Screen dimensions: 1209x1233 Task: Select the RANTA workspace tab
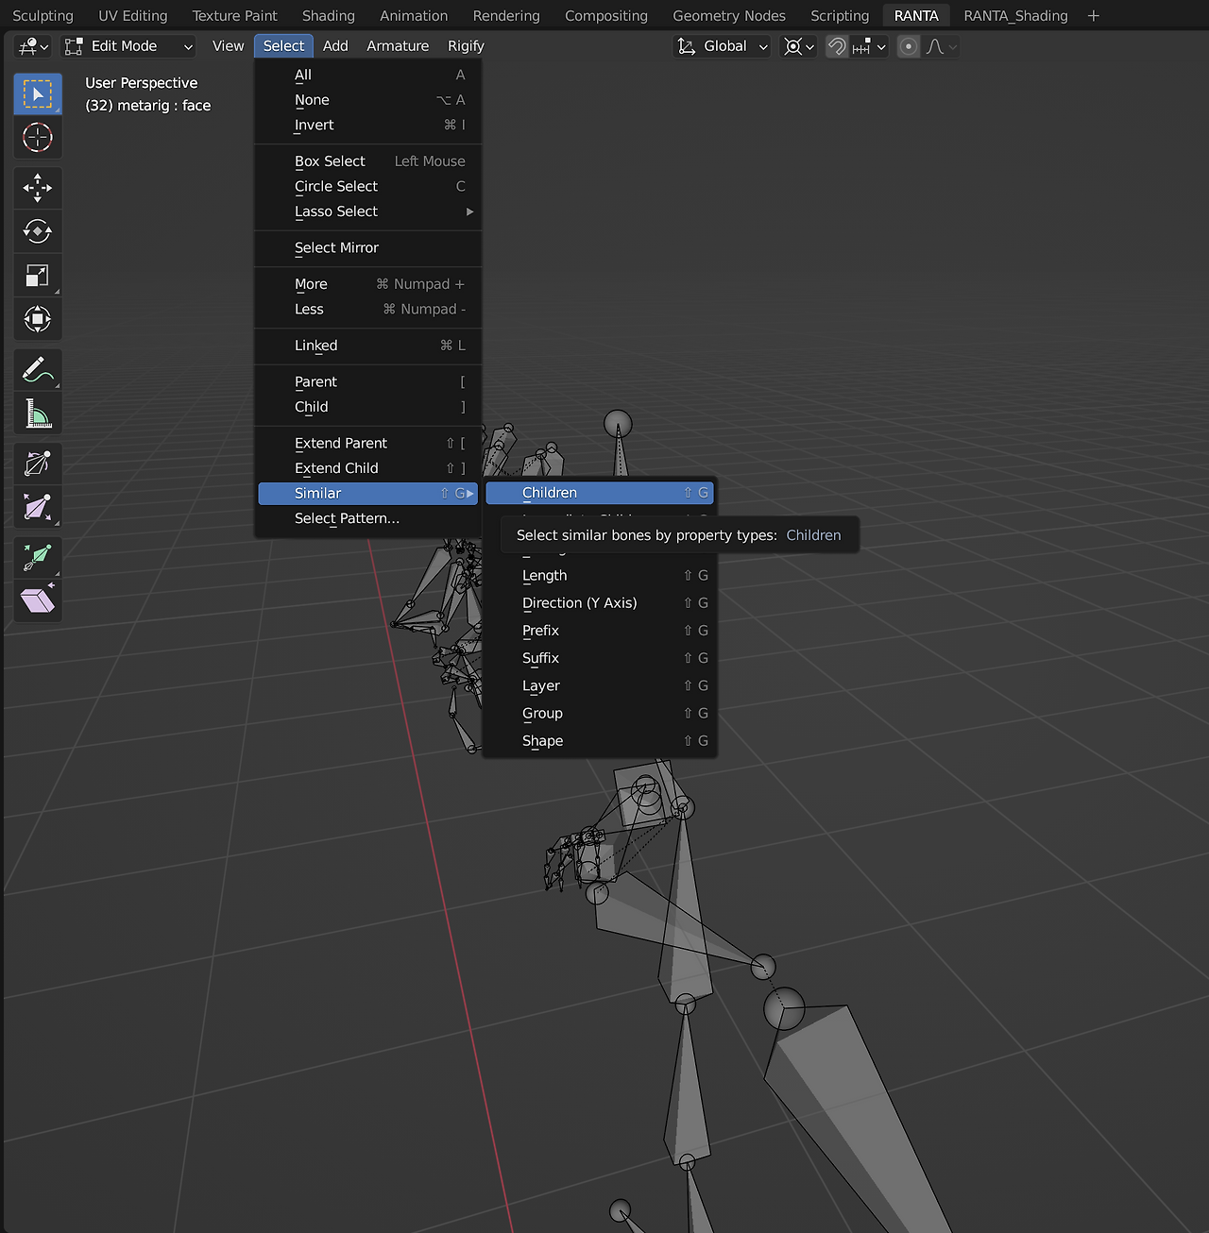916,16
